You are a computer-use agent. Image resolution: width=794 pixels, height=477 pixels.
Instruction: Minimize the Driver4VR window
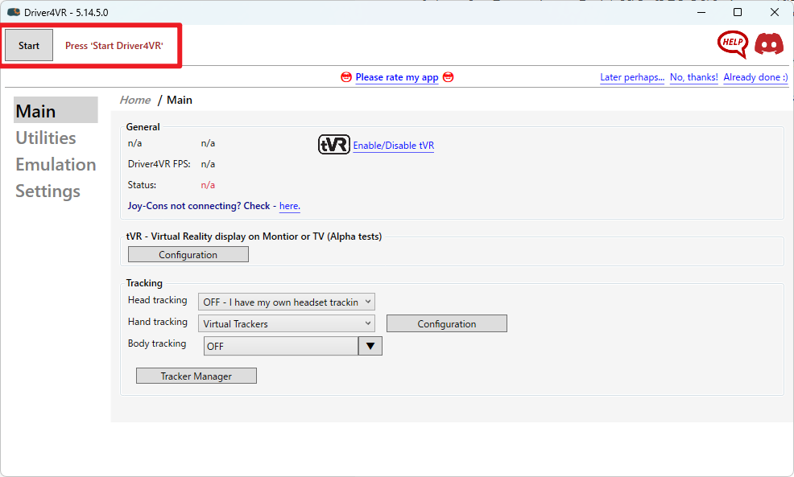[x=701, y=12]
